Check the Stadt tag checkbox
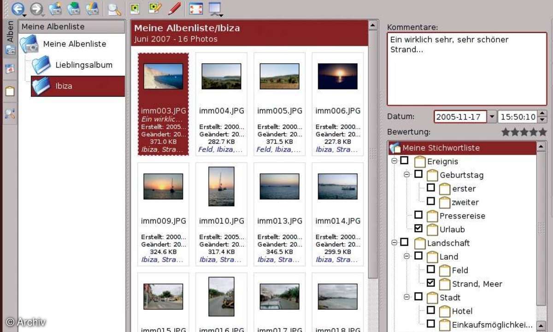 click(x=418, y=296)
